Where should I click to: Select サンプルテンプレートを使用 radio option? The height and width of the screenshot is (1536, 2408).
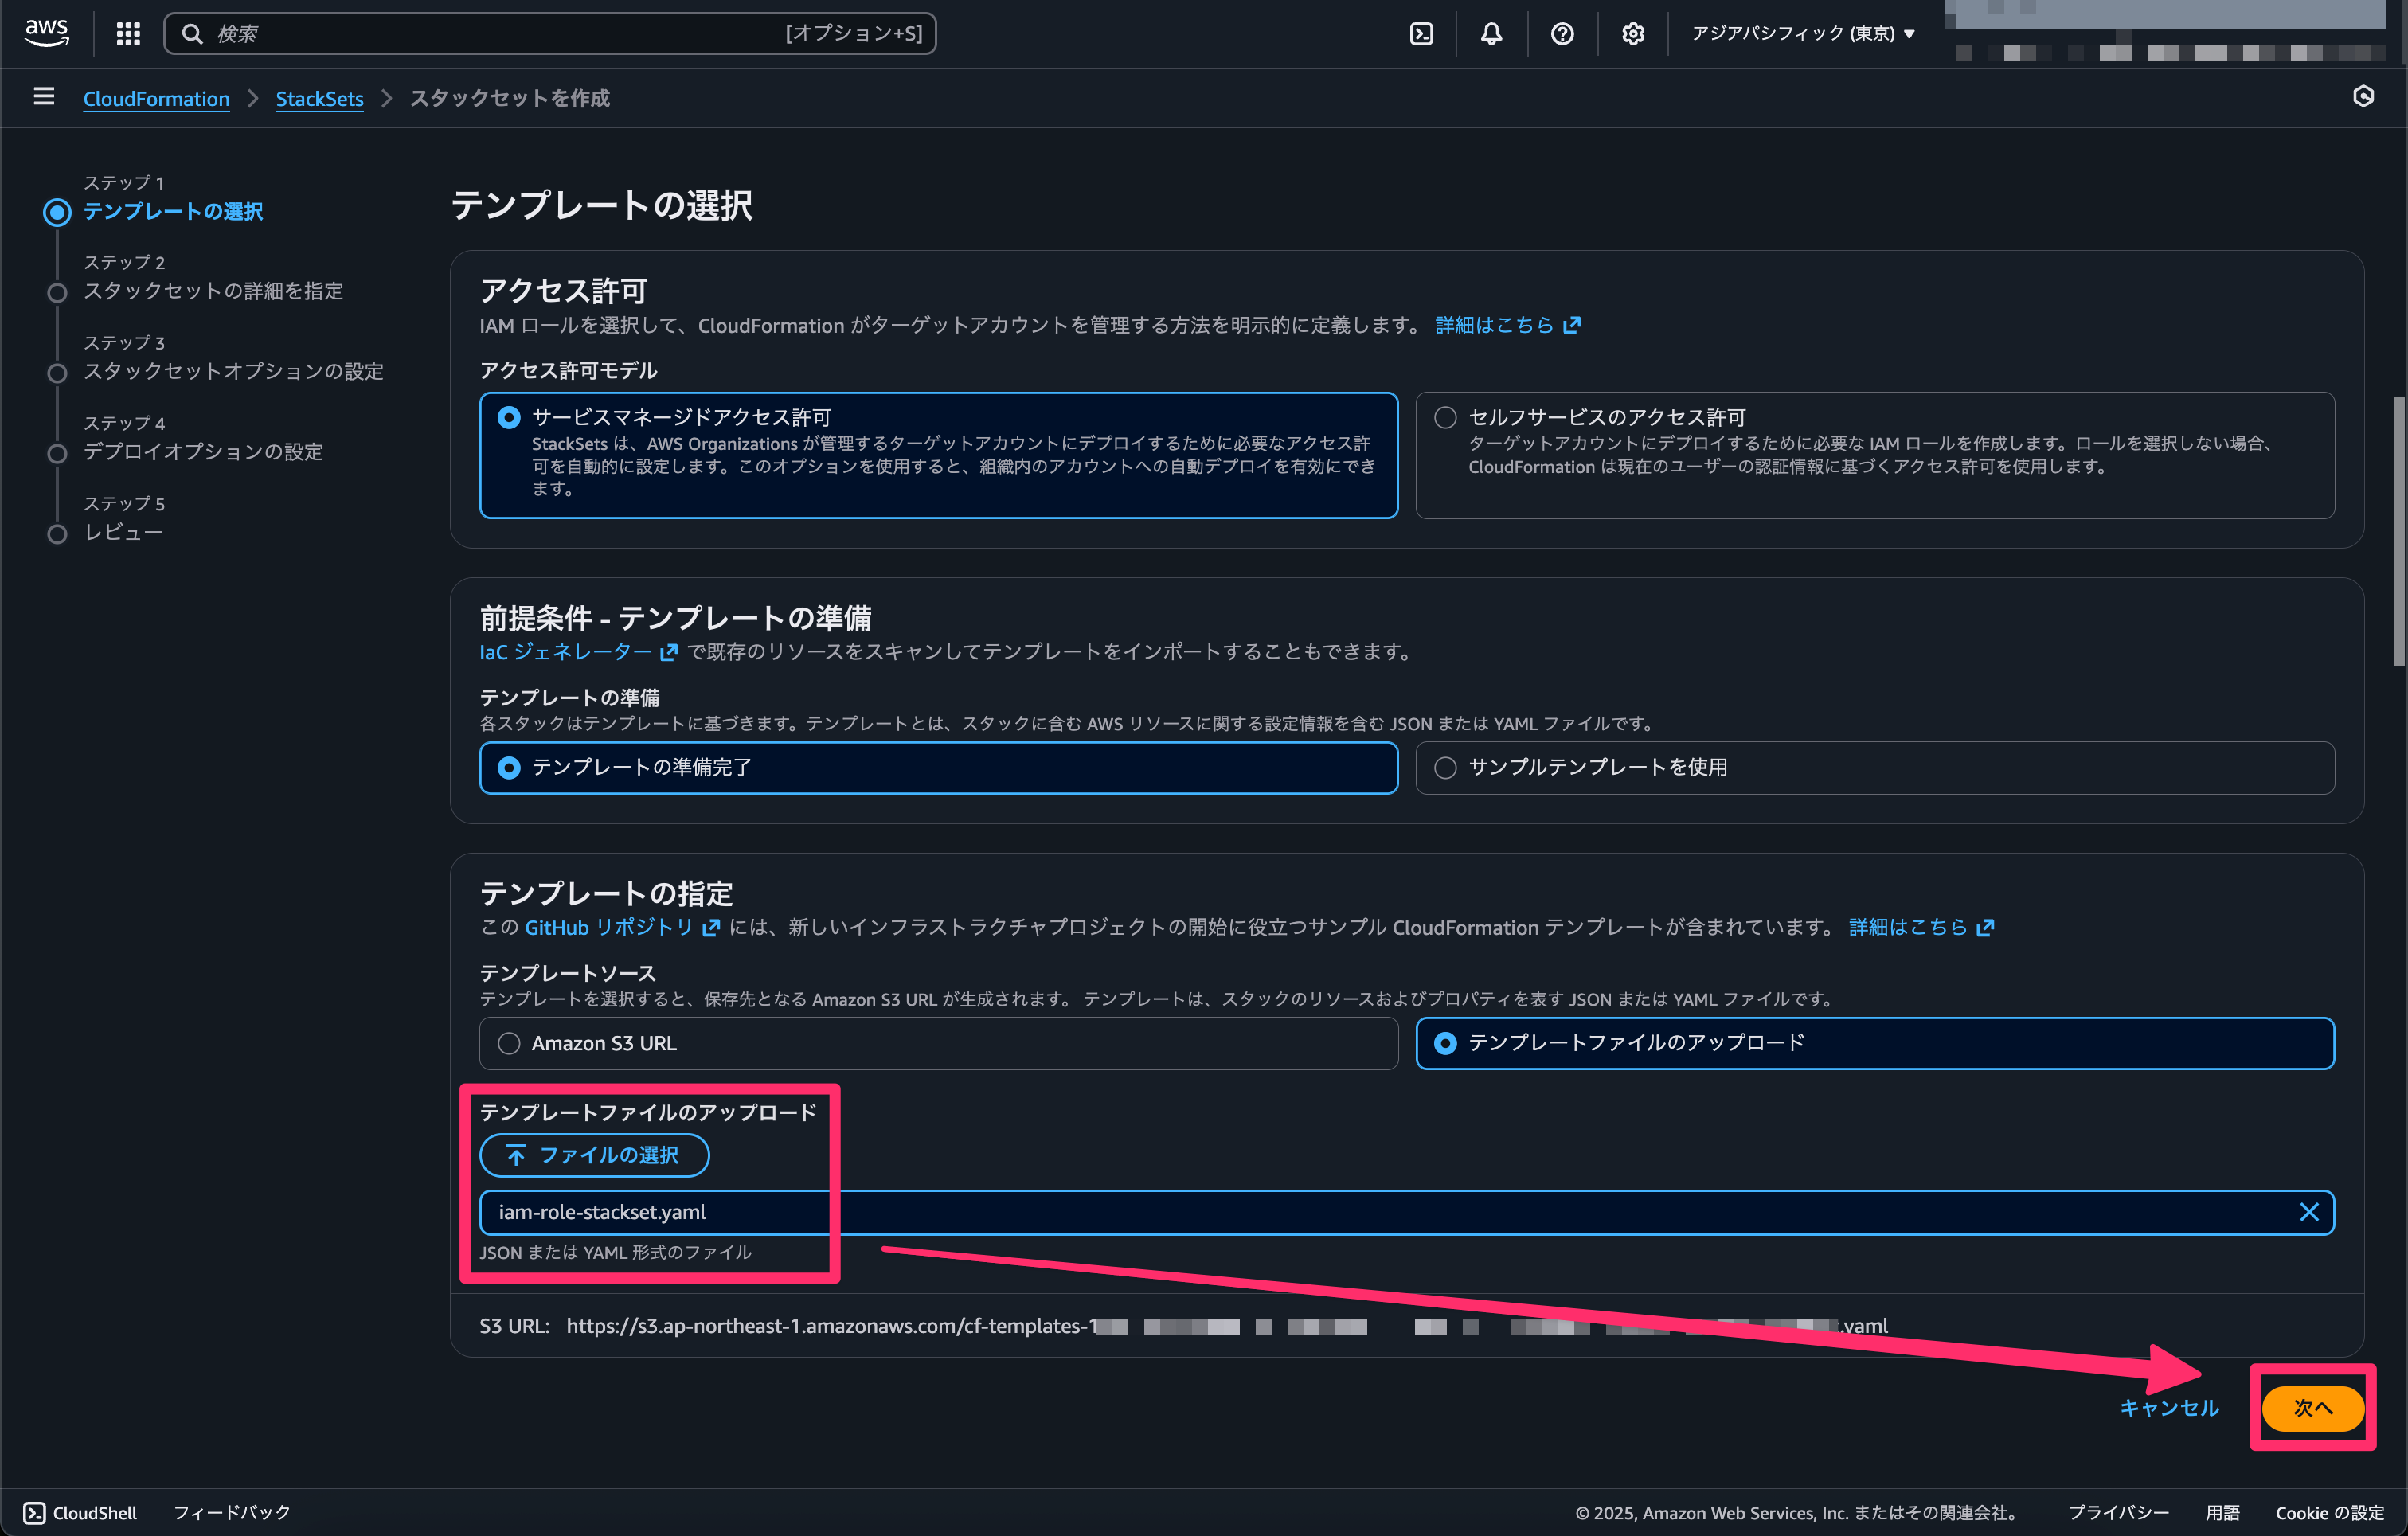point(1445,768)
